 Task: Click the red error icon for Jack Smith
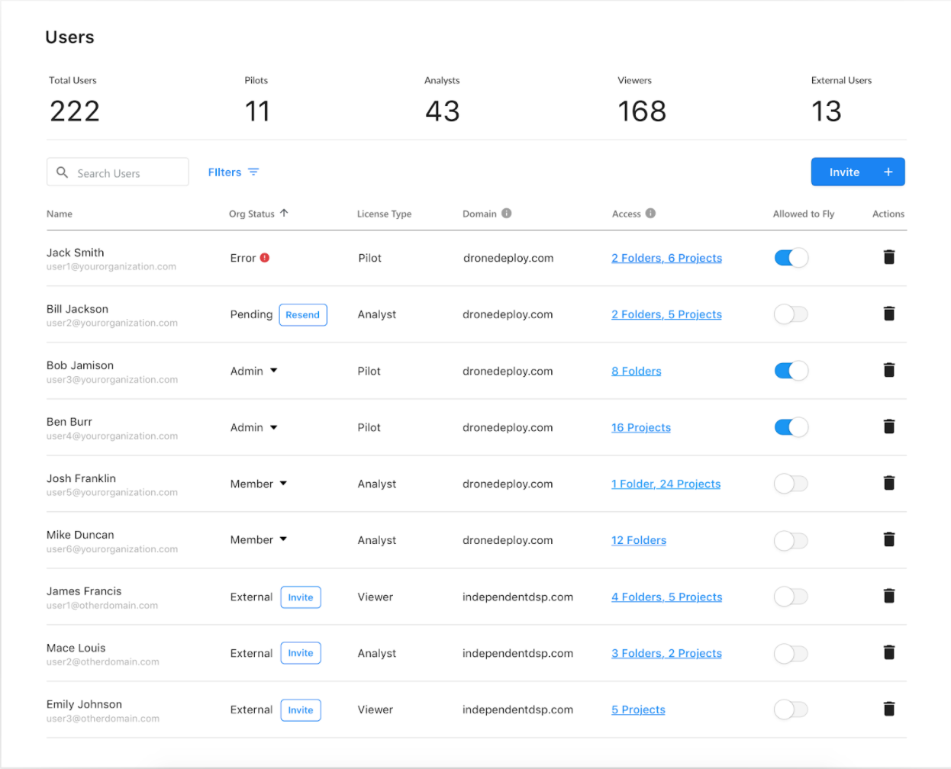pyautogui.click(x=265, y=258)
